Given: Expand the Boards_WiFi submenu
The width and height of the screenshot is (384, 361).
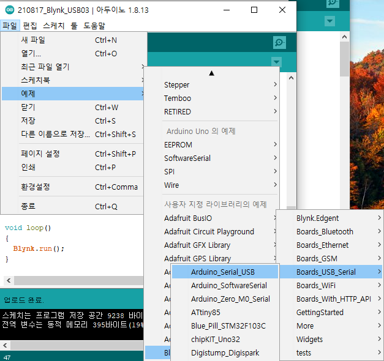Looking at the screenshot, I should pyautogui.click(x=331, y=285).
